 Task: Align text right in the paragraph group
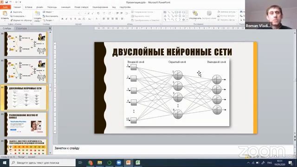tap(112, 19)
